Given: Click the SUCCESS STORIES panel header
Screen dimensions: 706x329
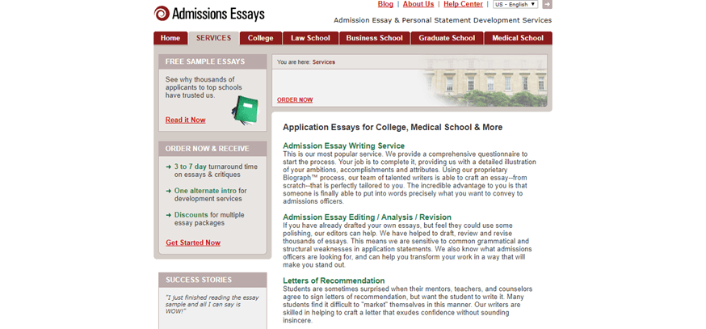Looking at the screenshot, I should coord(212,280).
